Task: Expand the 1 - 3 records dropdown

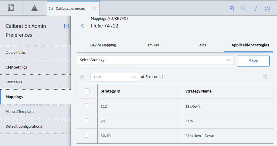Action: click(115, 77)
